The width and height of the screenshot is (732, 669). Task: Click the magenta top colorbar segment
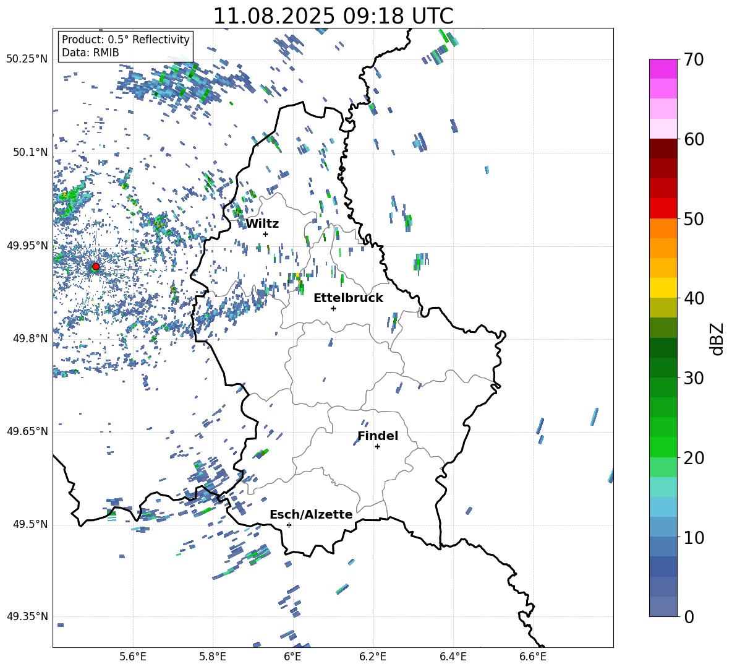pos(663,69)
